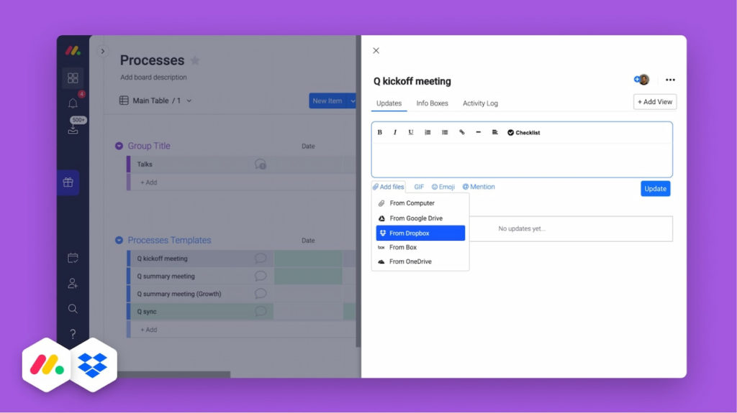Viewport: 737px width, 413px height.
Task: Collapse the Processes Templates group
Action: pyautogui.click(x=119, y=241)
